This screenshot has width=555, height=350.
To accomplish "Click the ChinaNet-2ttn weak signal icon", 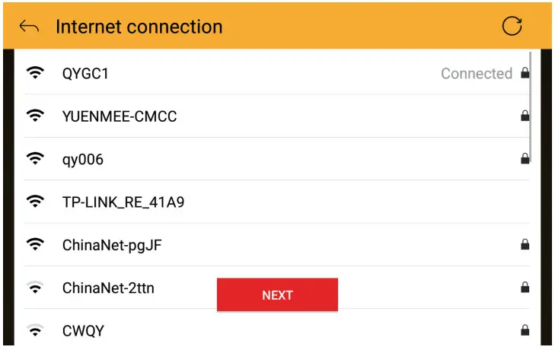I will pos(35,288).
